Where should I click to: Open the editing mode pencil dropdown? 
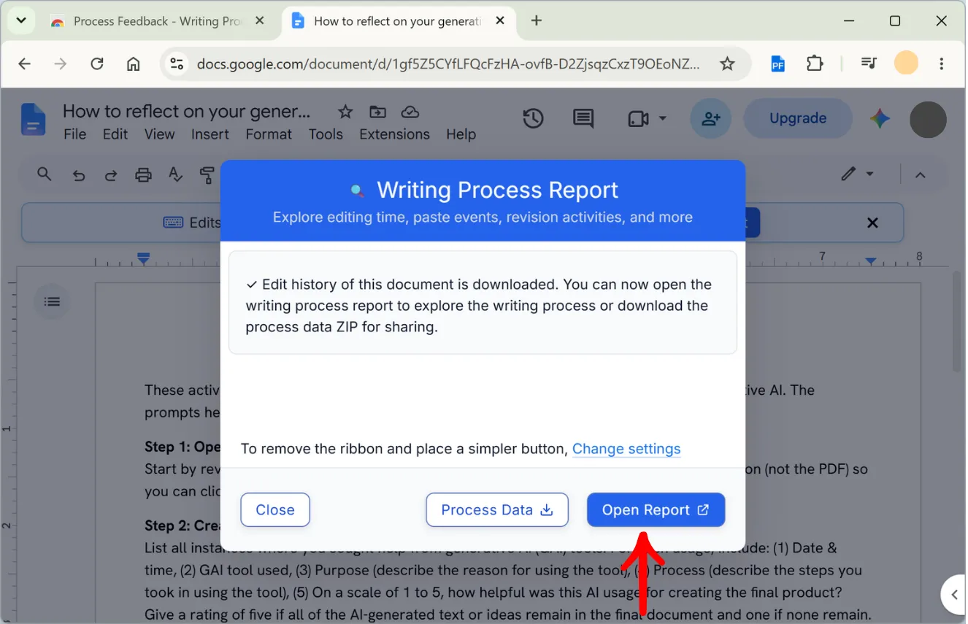[857, 174]
